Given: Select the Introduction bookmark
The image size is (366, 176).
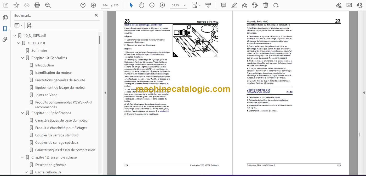Looking at the screenshot, I should coord(44,65).
